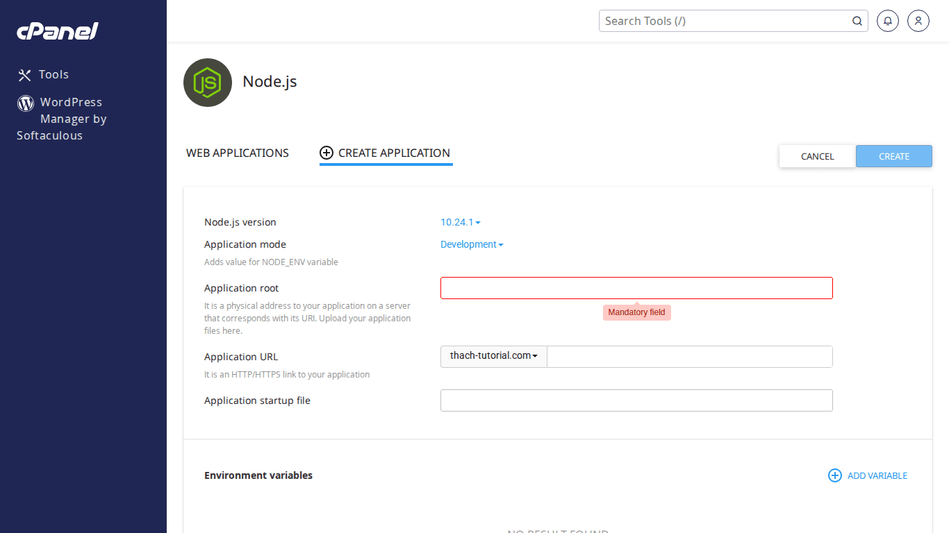Click the search magnifier icon
Image resolution: width=949 pixels, height=533 pixels.
[857, 21]
